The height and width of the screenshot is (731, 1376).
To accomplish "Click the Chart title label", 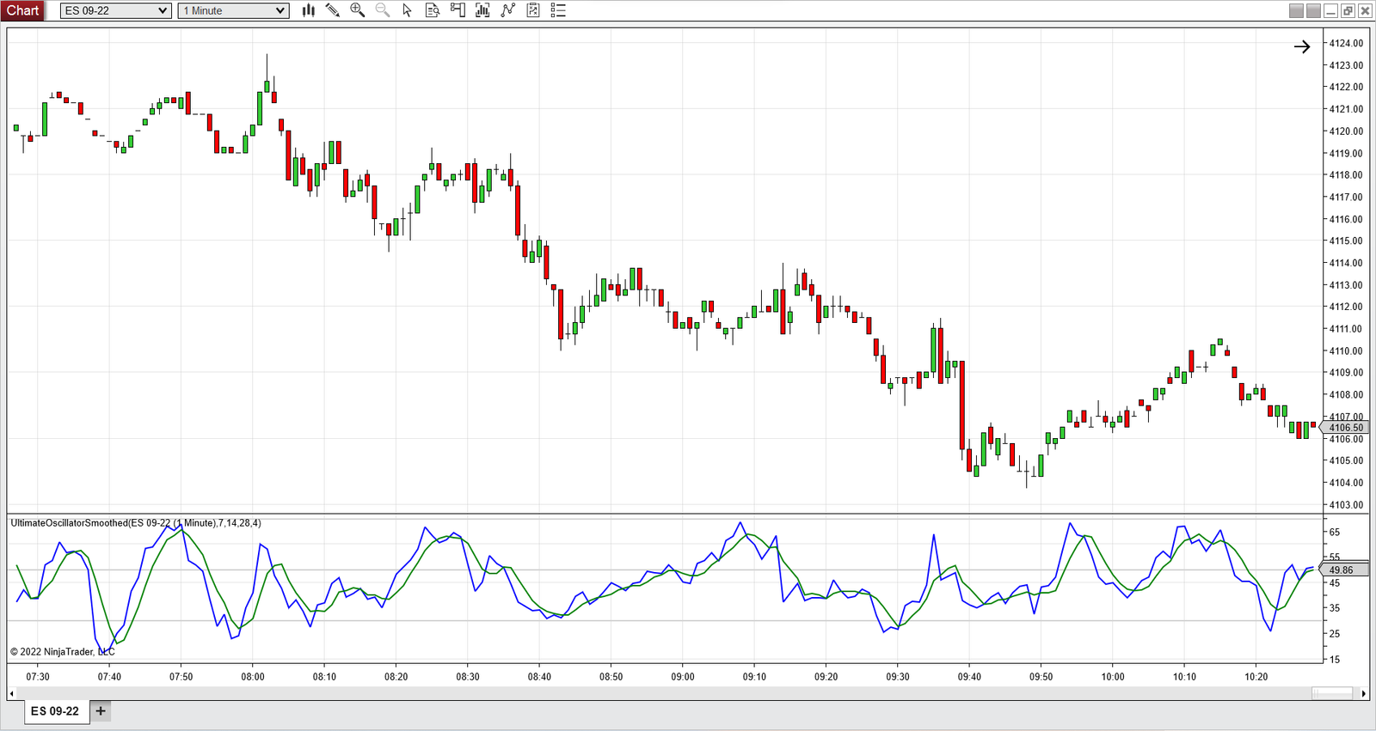I will click(23, 10).
